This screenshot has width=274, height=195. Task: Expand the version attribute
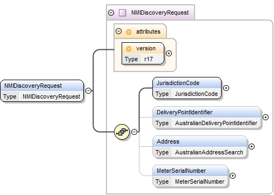[169, 53]
